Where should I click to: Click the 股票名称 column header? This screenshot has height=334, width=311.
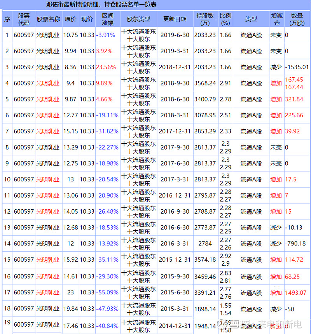point(48,19)
